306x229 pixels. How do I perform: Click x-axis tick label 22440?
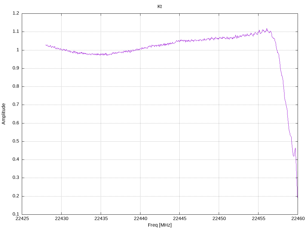[x=140, y=219]
